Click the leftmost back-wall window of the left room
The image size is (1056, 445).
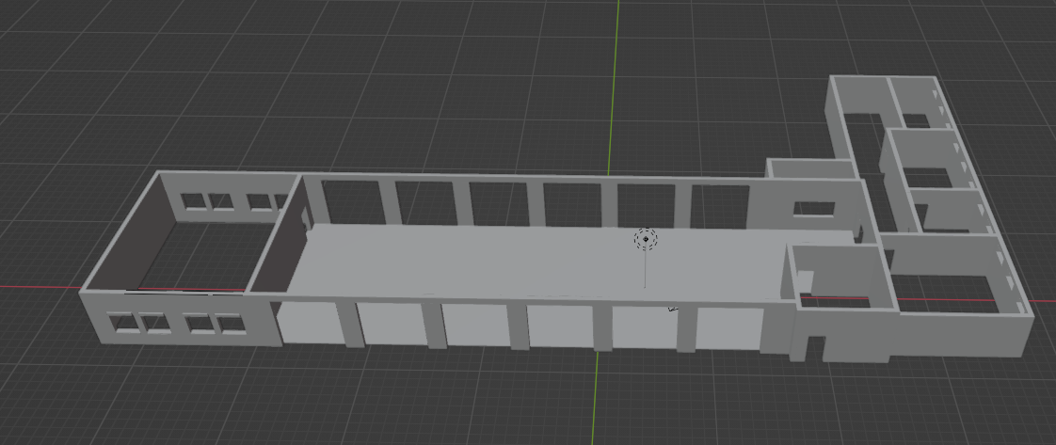[x=194, y=201]
